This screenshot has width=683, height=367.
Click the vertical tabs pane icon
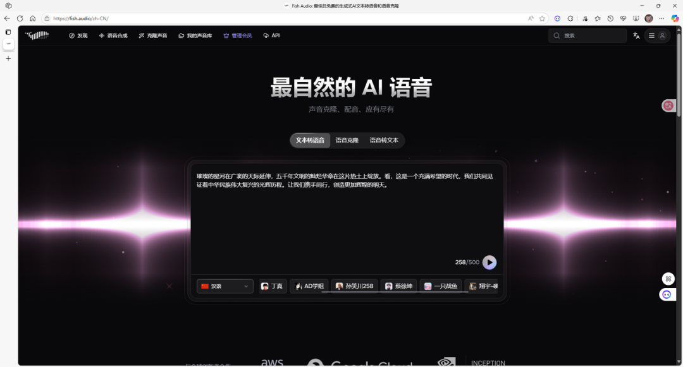[x=8, y=32]
